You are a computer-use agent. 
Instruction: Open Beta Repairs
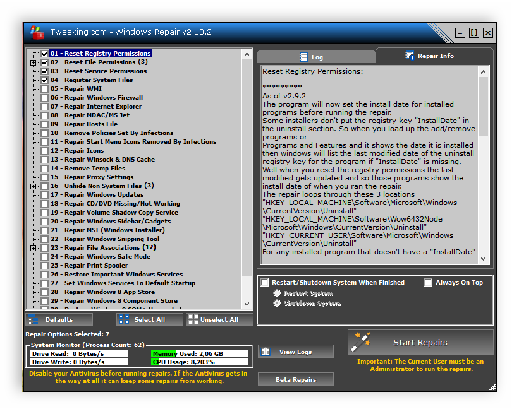[x=296, y=379]
